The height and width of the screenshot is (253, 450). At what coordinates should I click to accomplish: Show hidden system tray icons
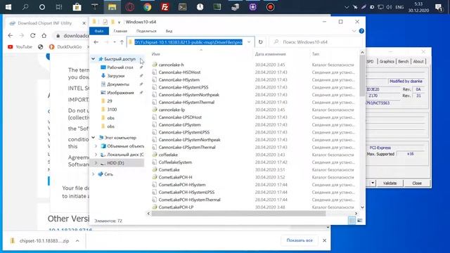[347, 7]
